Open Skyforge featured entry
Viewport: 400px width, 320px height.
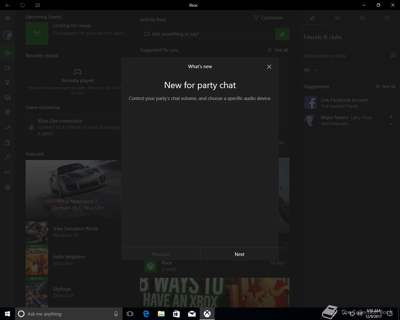(x=73, y=292)
